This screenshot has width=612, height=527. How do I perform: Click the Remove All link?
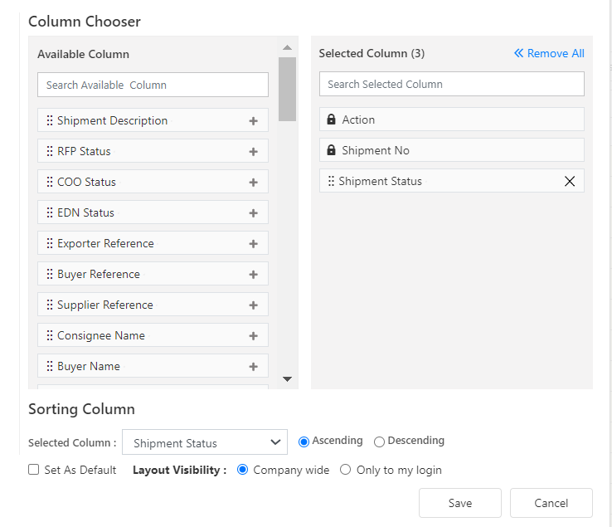(x=549, y=54)
